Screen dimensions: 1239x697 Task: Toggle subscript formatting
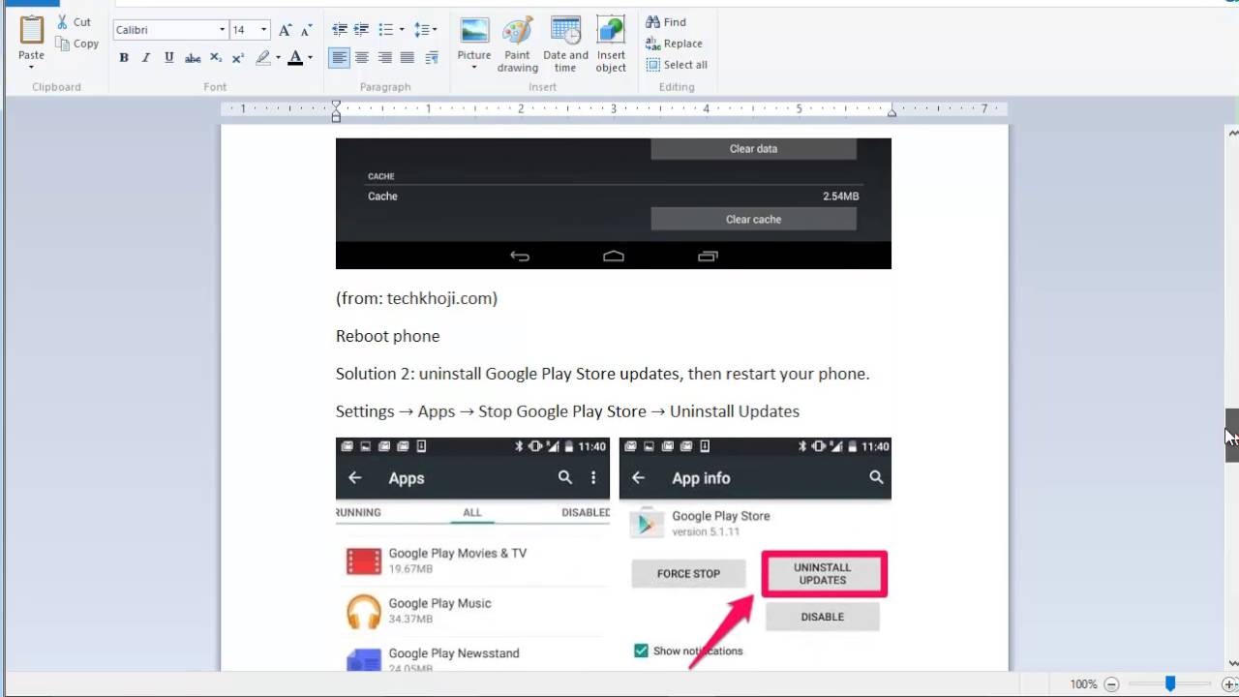tap(216, 58)
